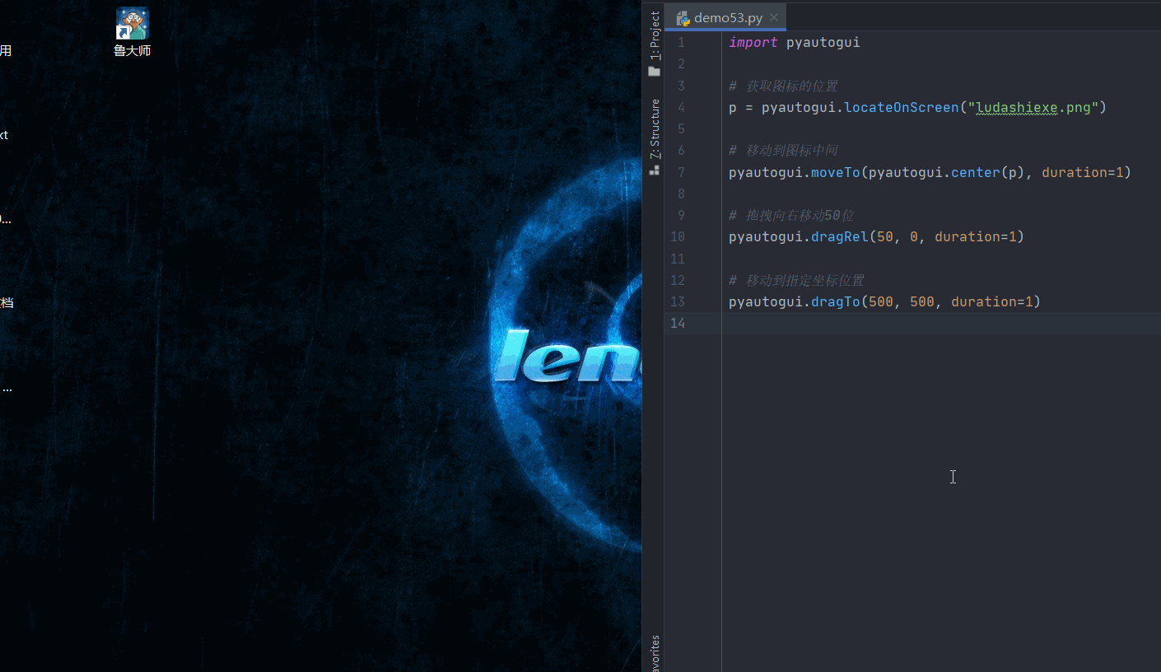This screenshot has height=672, width=1161.
Task: Select the demo53.py editor tab
Action: click(725, 17)
